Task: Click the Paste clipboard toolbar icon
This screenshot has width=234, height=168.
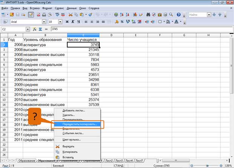Action: (82, 15)
